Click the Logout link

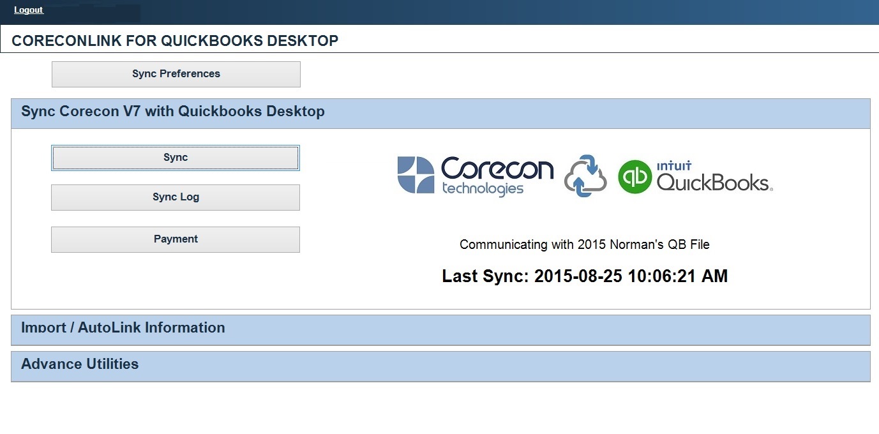pyautogui.click(x=28, y=10)
